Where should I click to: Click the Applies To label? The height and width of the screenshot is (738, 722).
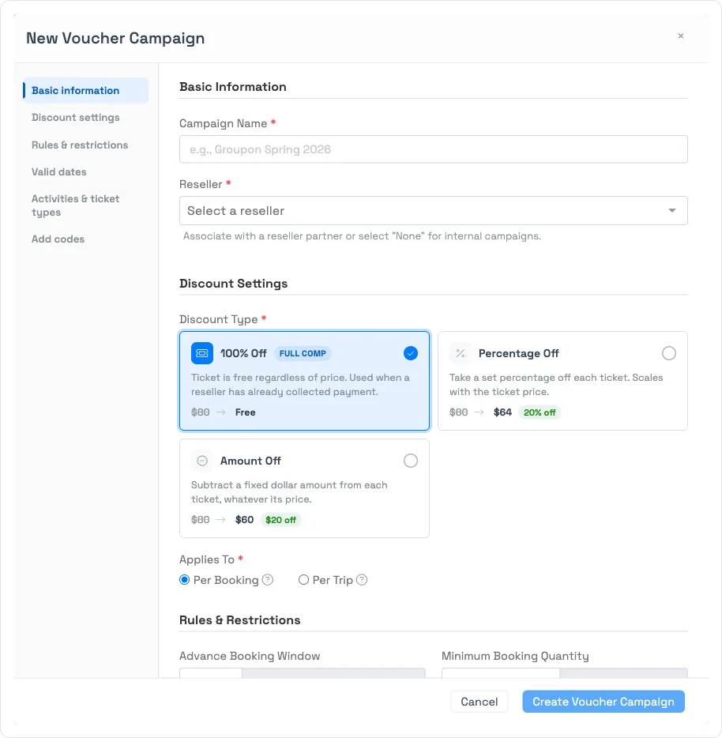click(207, 559)
